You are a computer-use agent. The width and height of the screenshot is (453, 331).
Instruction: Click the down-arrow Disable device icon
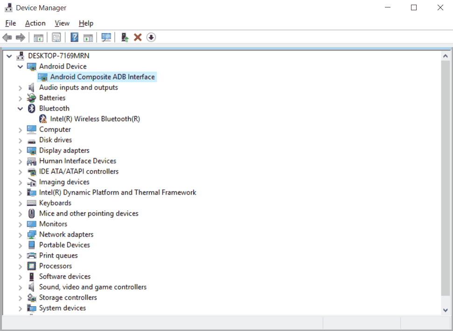tap(151, 37)
